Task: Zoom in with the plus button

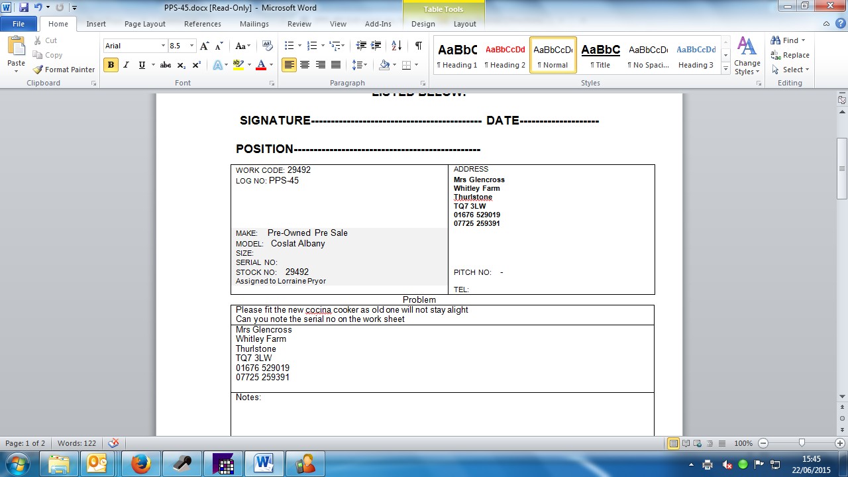Action: [x=839, y=443]
